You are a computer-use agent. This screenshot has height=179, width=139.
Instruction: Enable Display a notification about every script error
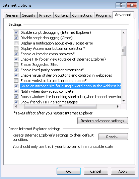16,43
